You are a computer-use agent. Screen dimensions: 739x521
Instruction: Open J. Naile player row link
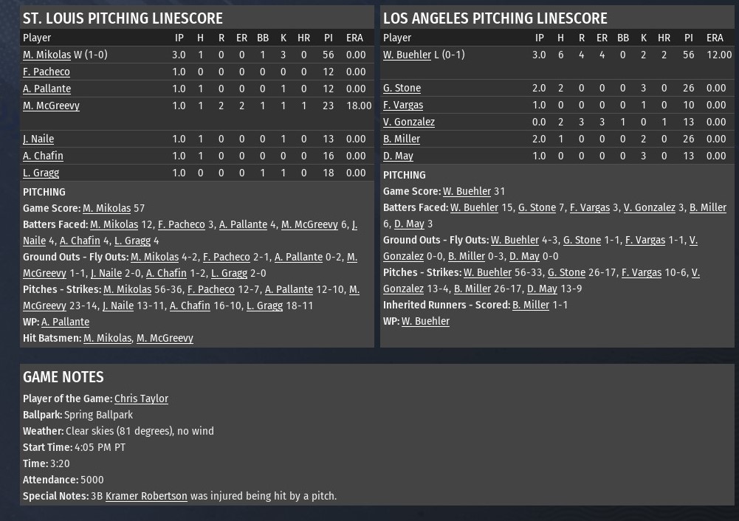coord(38,139)
